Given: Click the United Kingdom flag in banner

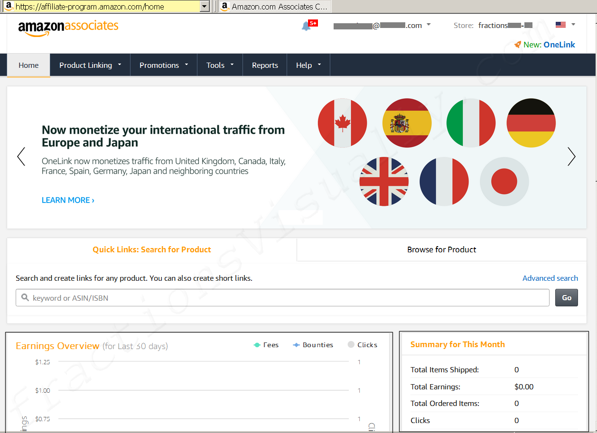Looking at the screenshot, I should (384, 182).
